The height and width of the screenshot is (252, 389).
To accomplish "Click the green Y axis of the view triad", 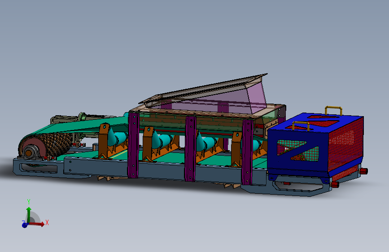I will [x=29, y=214].
